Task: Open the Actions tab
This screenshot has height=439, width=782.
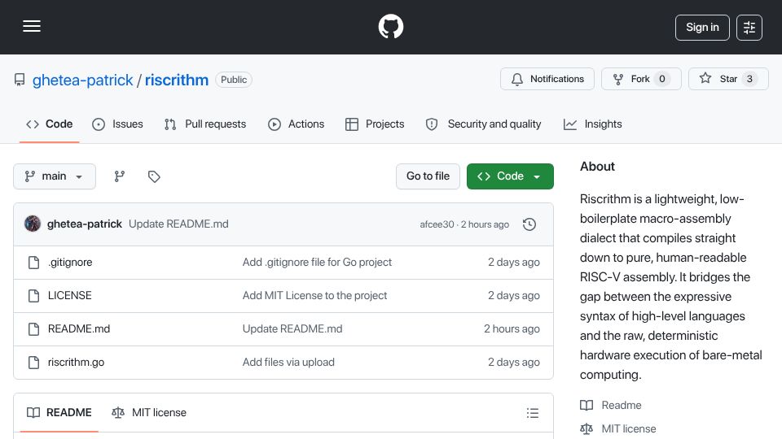Action: tap(297, 124)
